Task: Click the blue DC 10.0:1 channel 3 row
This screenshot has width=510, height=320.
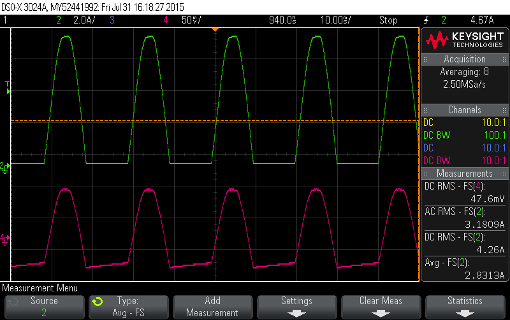Action: (465, 148)
